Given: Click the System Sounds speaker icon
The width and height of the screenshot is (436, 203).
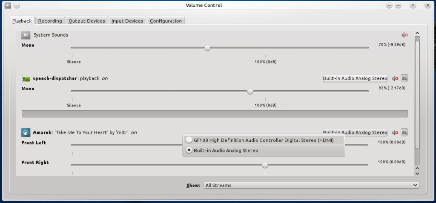Looking at the screenshot, I should pyautogui.click(x=26, y=35).
